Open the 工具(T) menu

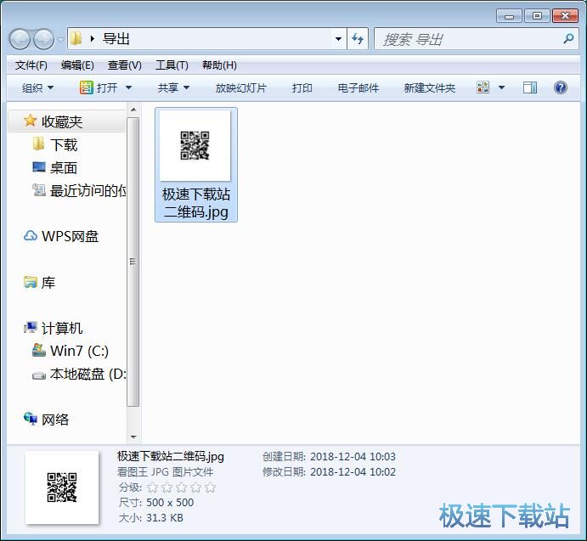[172, 65]
